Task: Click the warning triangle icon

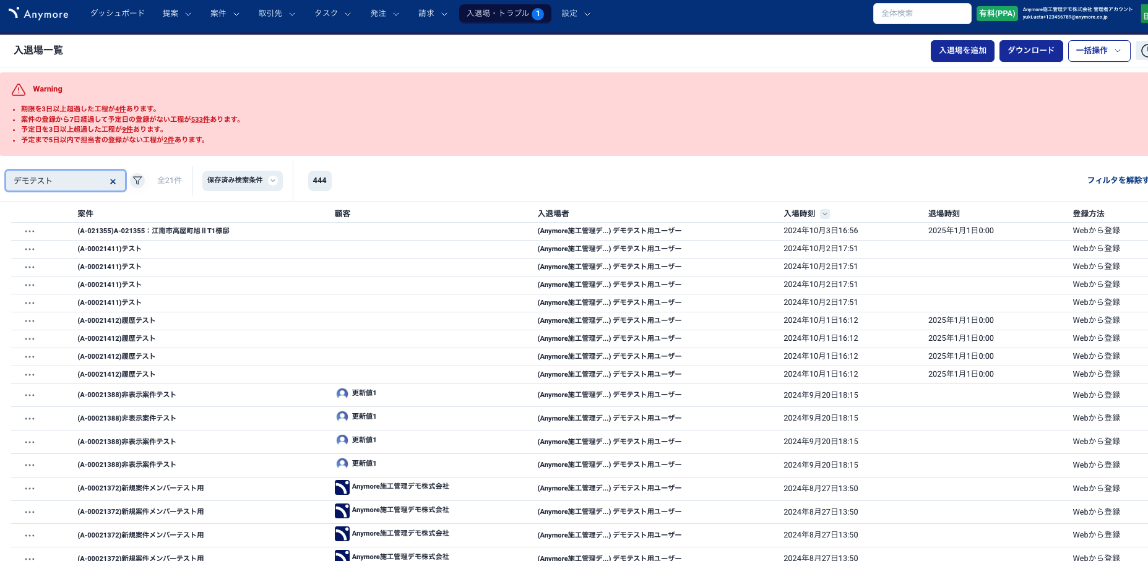Action: pyautogui.click(x=19, y=90)
